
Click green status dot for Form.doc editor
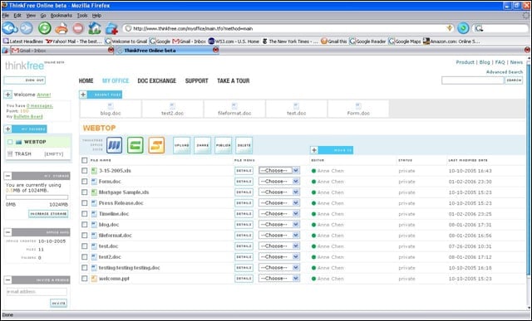pyautogui.click(x=314, y=182)
